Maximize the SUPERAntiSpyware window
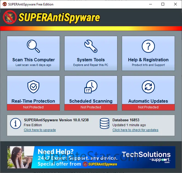Screen dimensions: 182x173 [x=163, y=4]
